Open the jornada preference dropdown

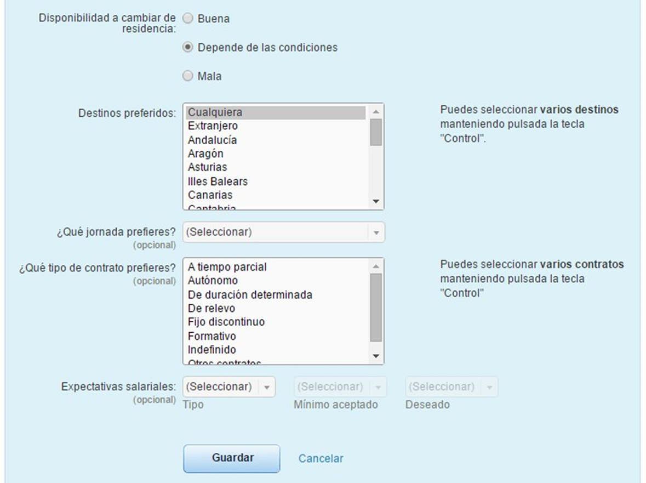pos(284,232)
